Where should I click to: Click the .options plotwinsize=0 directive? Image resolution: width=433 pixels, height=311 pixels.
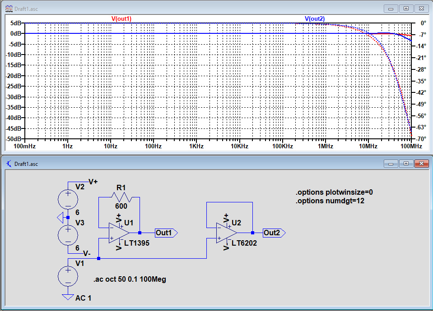click(334, 192)
